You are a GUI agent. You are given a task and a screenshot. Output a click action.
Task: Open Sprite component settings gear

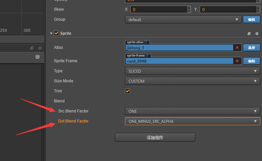[257, 33]
